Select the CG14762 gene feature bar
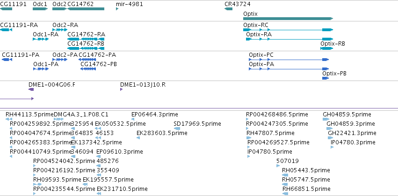The image size is (398, 196). (86, 9)
